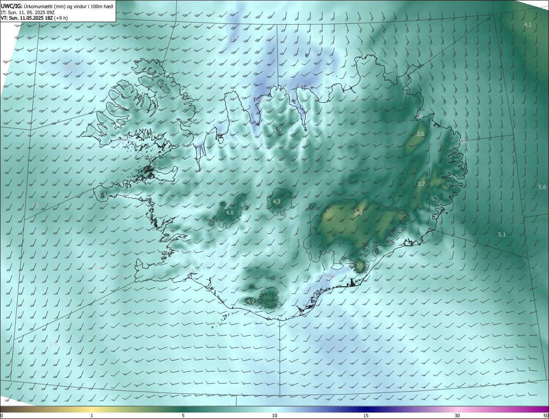Click the 4.1 value in the northeast corner
This screenshot has height=419, width=549.
click(x=528, y=25)
